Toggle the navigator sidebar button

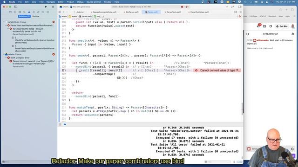pyautogui.click(x=15, y=7)
